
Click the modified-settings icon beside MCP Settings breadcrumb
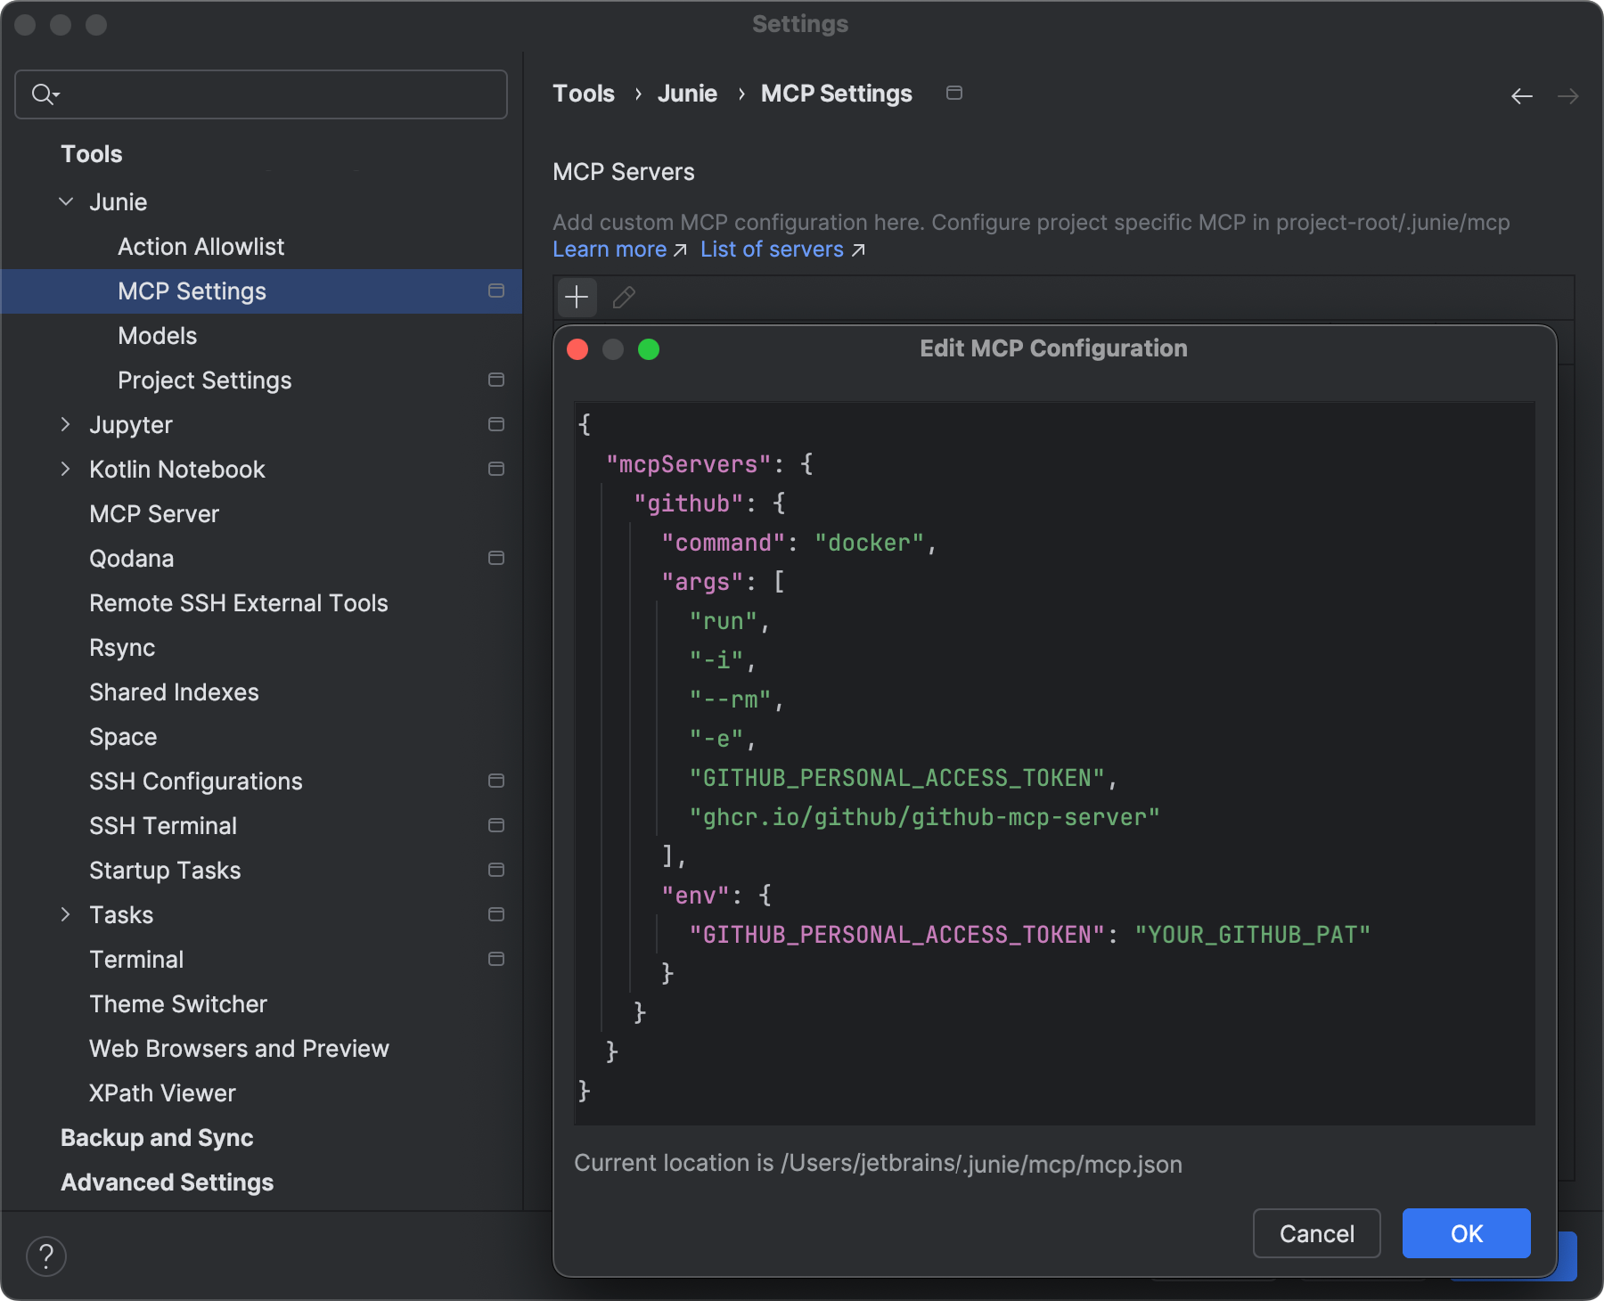coord(954,93)
